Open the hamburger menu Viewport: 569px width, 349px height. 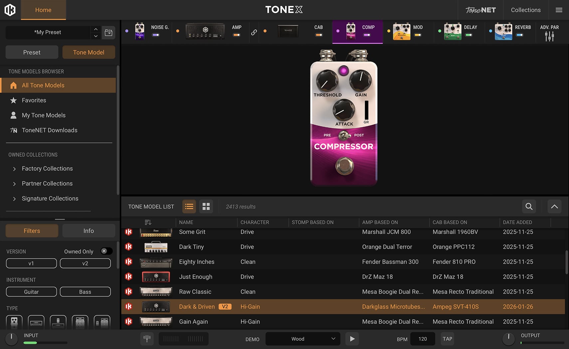559,10
